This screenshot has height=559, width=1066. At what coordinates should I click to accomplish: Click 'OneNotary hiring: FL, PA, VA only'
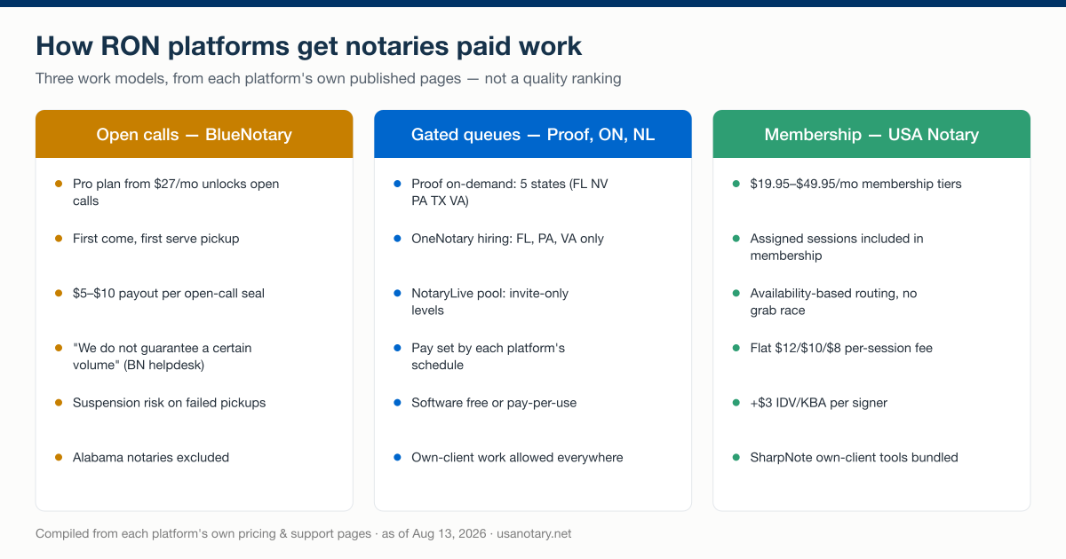507,239
